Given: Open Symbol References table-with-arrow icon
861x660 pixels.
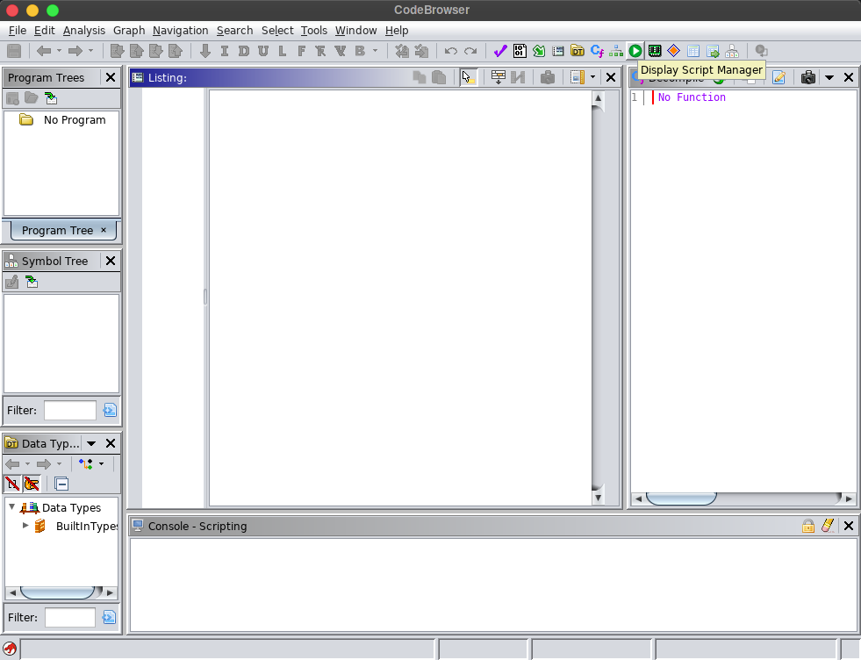Looking at the screenshot, I should tap(713, 51).
